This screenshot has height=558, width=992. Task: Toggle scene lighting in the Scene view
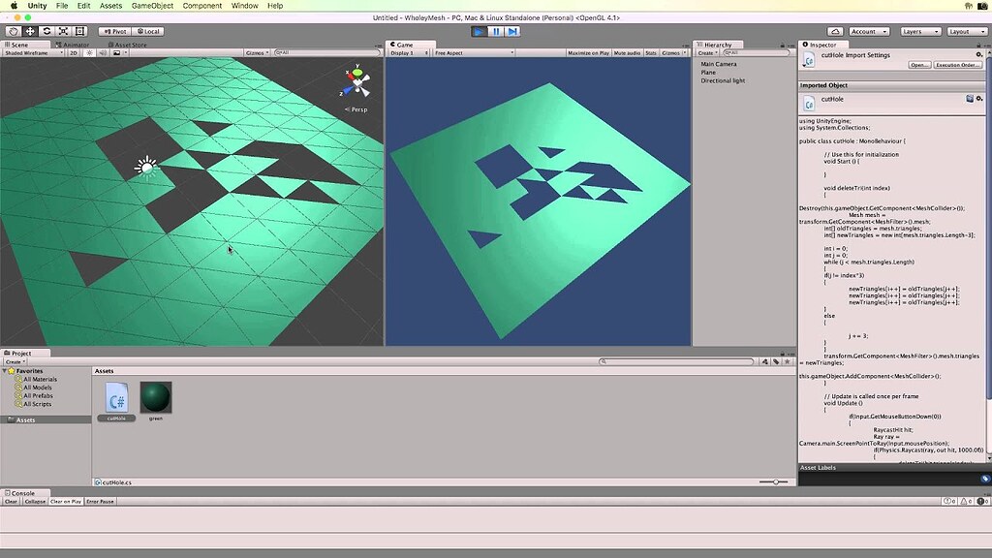(89, 53)
